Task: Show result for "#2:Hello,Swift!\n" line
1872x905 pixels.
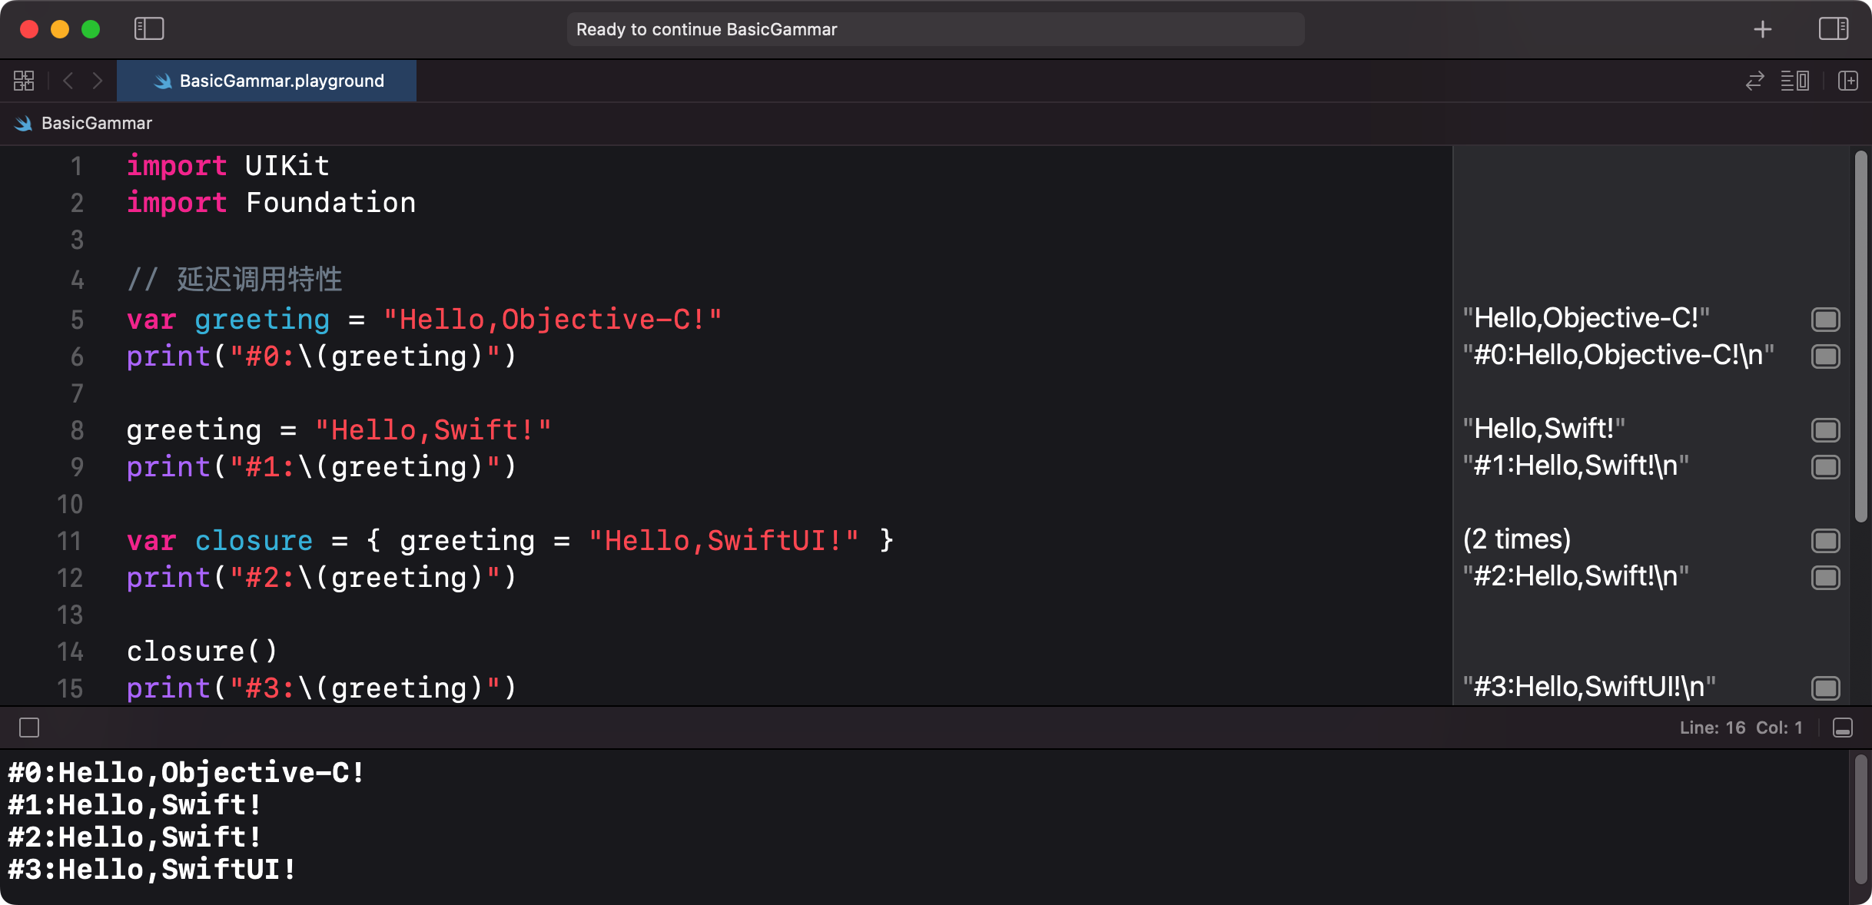Action: coord(1826,578)
